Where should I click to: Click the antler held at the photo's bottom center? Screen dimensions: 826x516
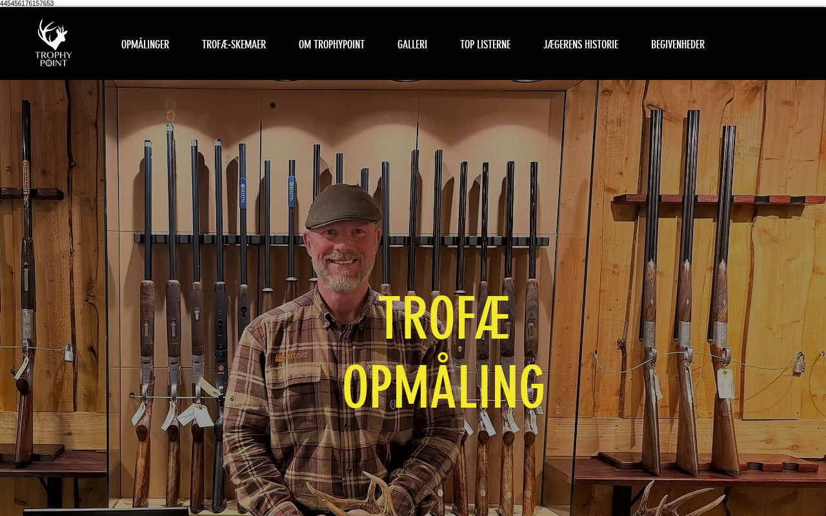[352, 497]
